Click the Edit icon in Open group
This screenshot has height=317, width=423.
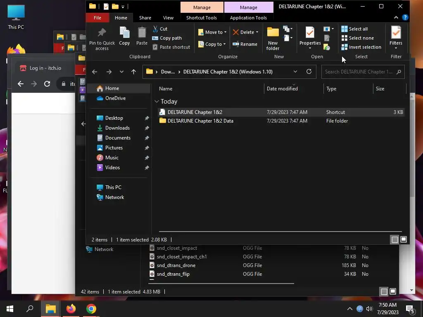coord(327,38)
